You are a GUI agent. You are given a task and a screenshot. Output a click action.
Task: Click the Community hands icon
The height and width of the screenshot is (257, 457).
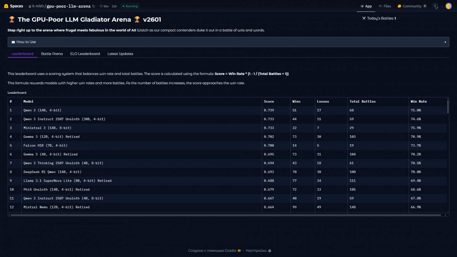click(x=399, y=6)
